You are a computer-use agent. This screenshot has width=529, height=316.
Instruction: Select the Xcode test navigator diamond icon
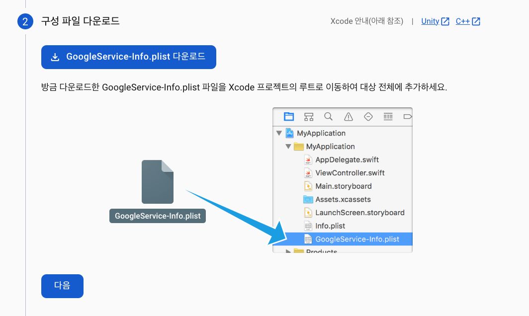[368, 117]
